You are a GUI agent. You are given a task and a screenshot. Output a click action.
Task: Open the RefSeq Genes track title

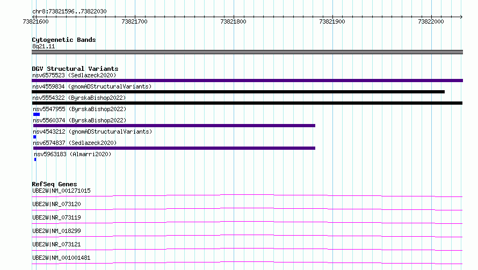click(x=54, y=184)
